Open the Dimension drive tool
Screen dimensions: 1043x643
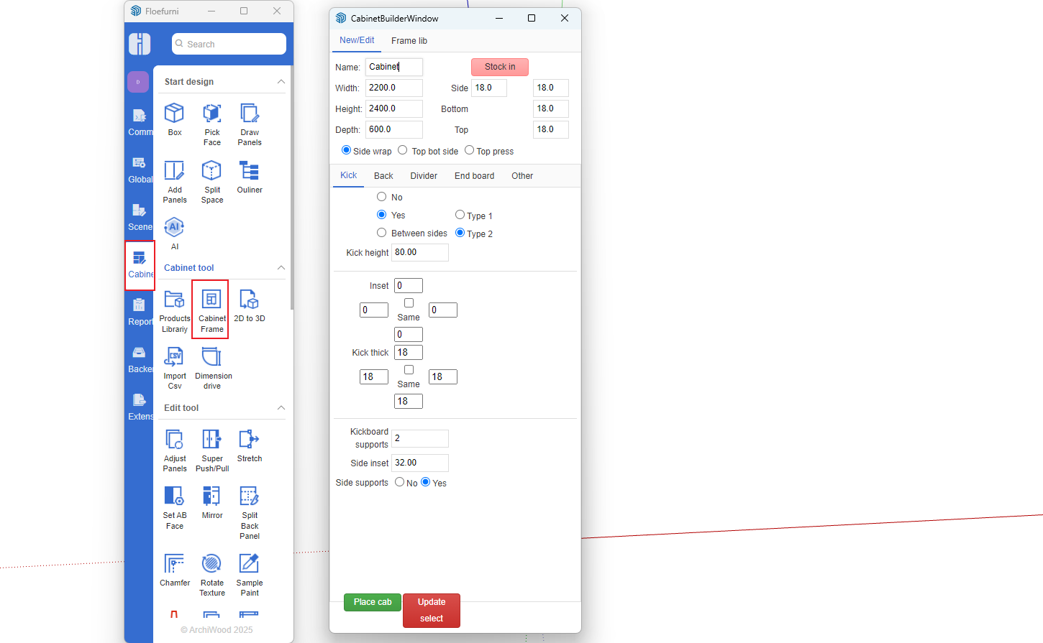211,357
